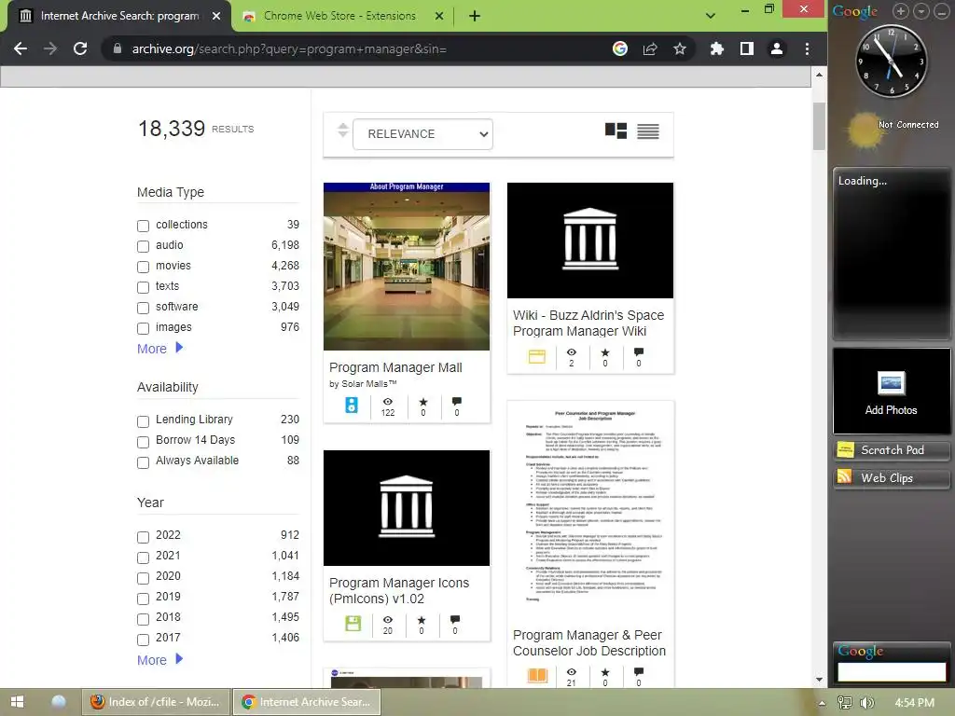Click the Google search box in sidebar
Image resolution: width=955 pixels, height=716 pixels.
pos(891,671)
